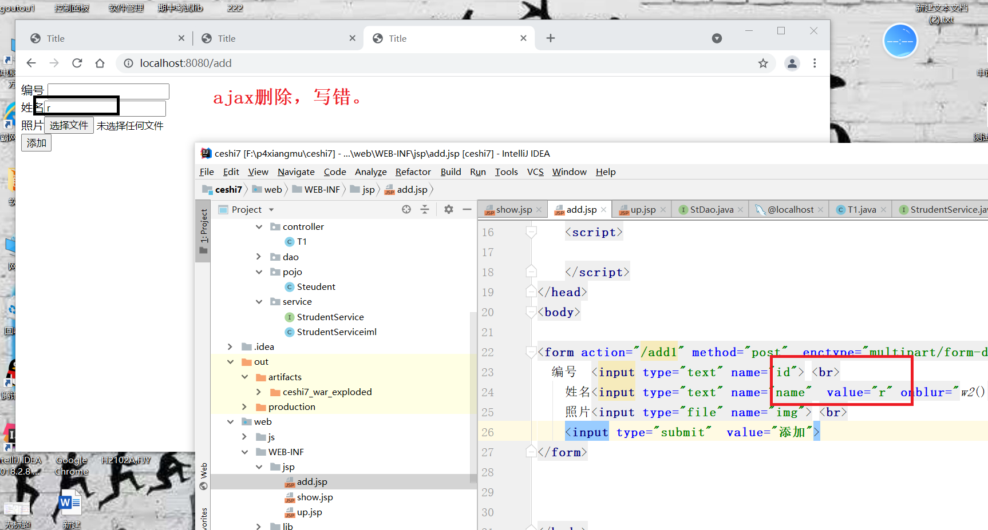Go back in the Chrome browser
Image resolution: width=988 pixels, height=530 pixels.
pos(31,63)
